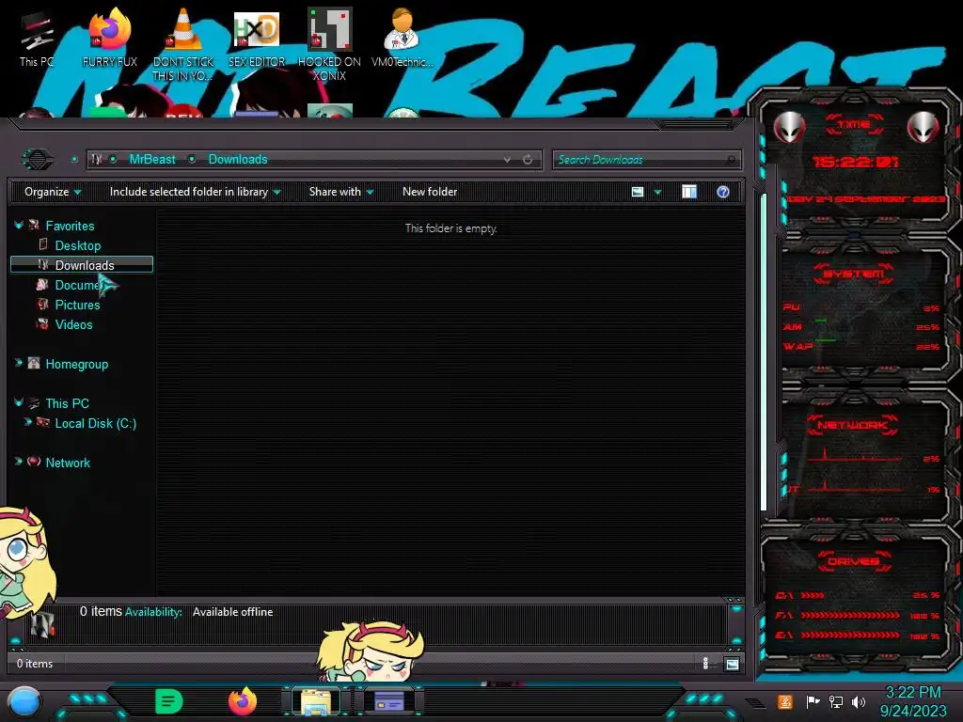This screenshot has height=722, width=963.
Task: Open the green notes app on taskbar
Action: coord(169,701)
